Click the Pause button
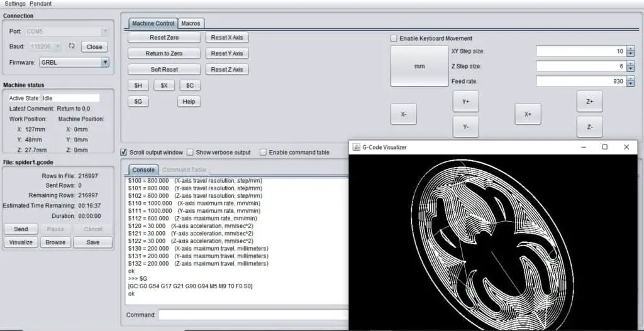The width and height of the screenshot is (644, 331). [x=55, y=229]
